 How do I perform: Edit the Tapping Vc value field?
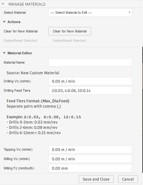tap(90, 149)
